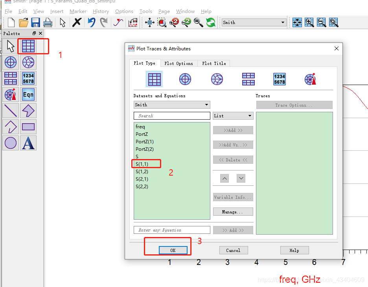Screen dimensions: 368x287
Task: Select PortZ(1) in dataset list
Action: click(x=145, y=141)
